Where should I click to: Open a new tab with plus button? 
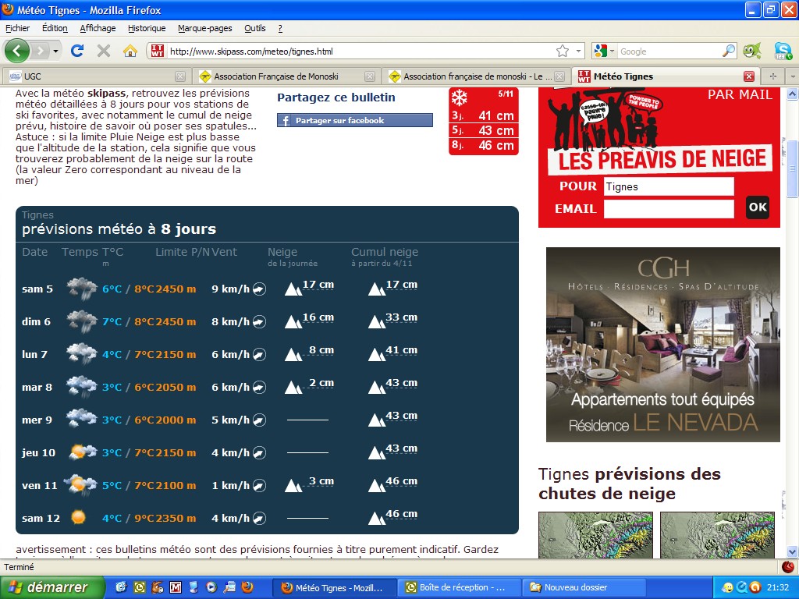(x=772, y=76)
